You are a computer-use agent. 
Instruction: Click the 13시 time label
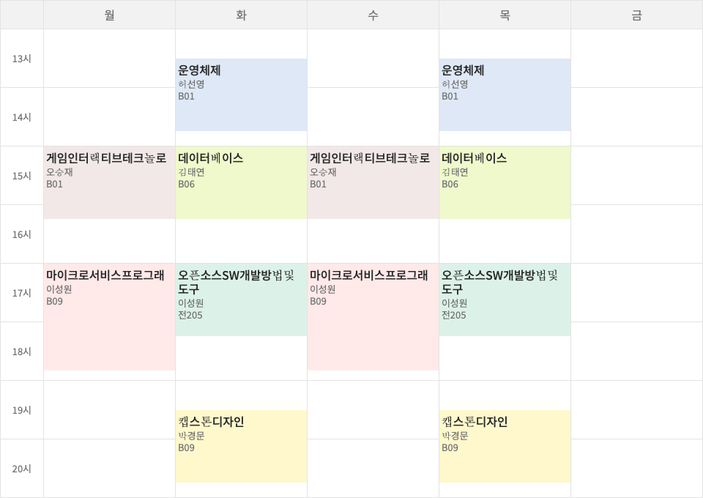(21, 59)
